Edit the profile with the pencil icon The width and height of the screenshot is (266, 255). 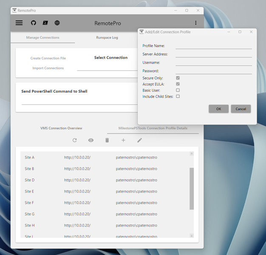(139, 140)
